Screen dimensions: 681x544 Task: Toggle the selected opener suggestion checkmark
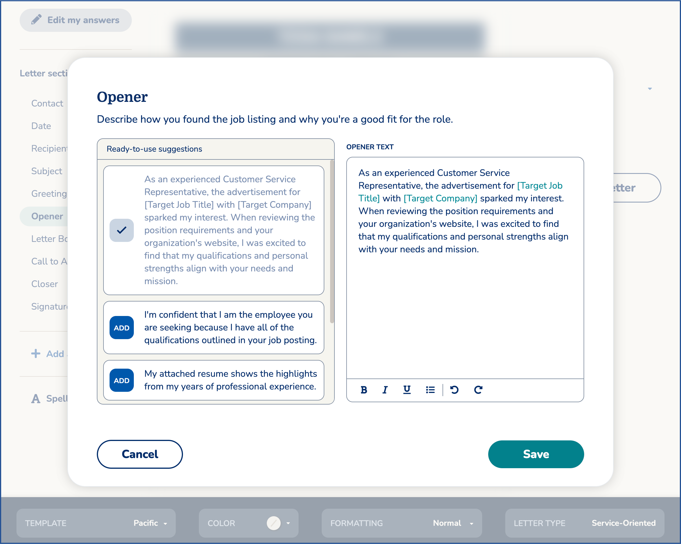[x=121, y=230]
